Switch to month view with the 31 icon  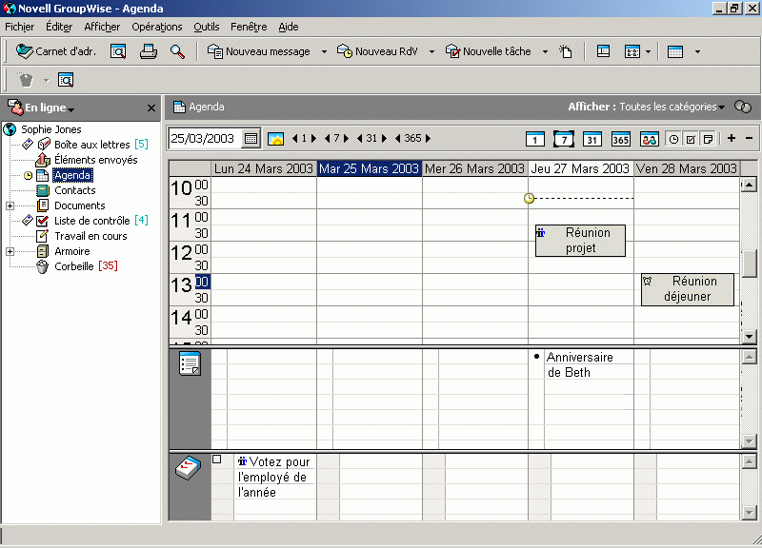[x=592, y=139]
